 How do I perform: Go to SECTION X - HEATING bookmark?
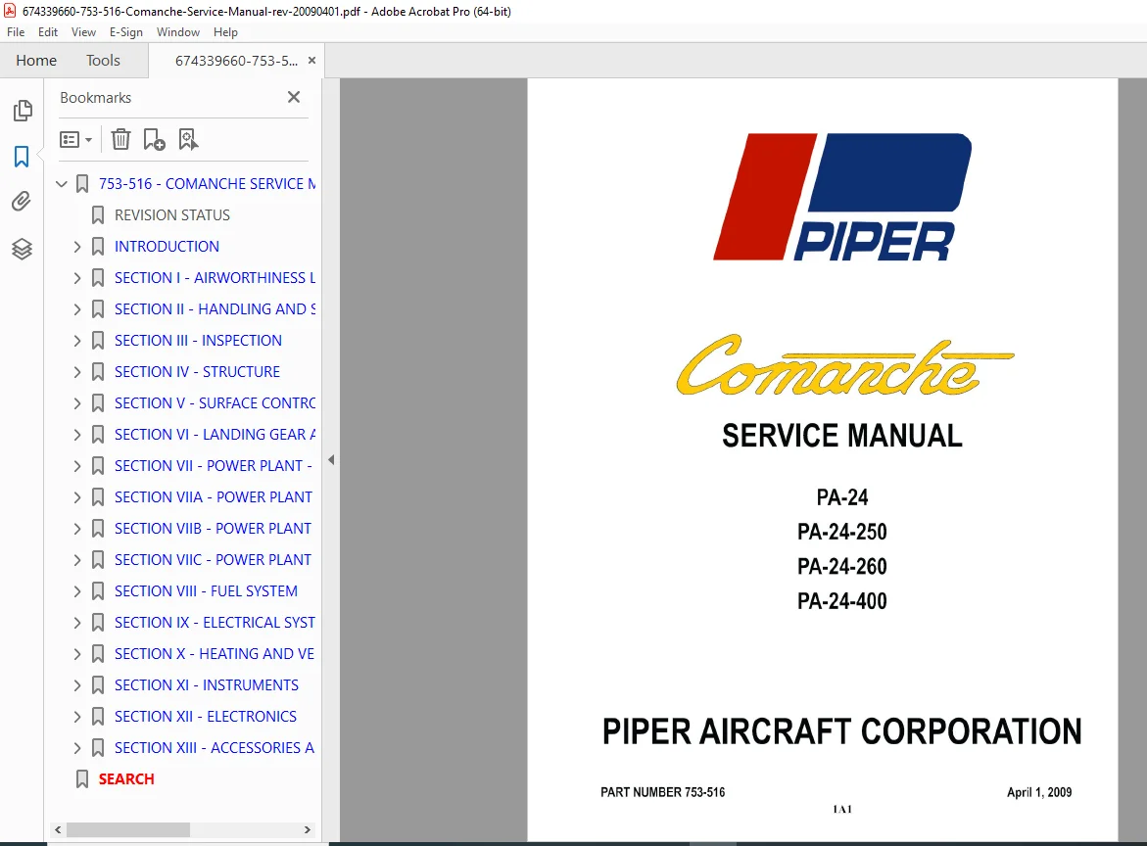pos(215,654)
